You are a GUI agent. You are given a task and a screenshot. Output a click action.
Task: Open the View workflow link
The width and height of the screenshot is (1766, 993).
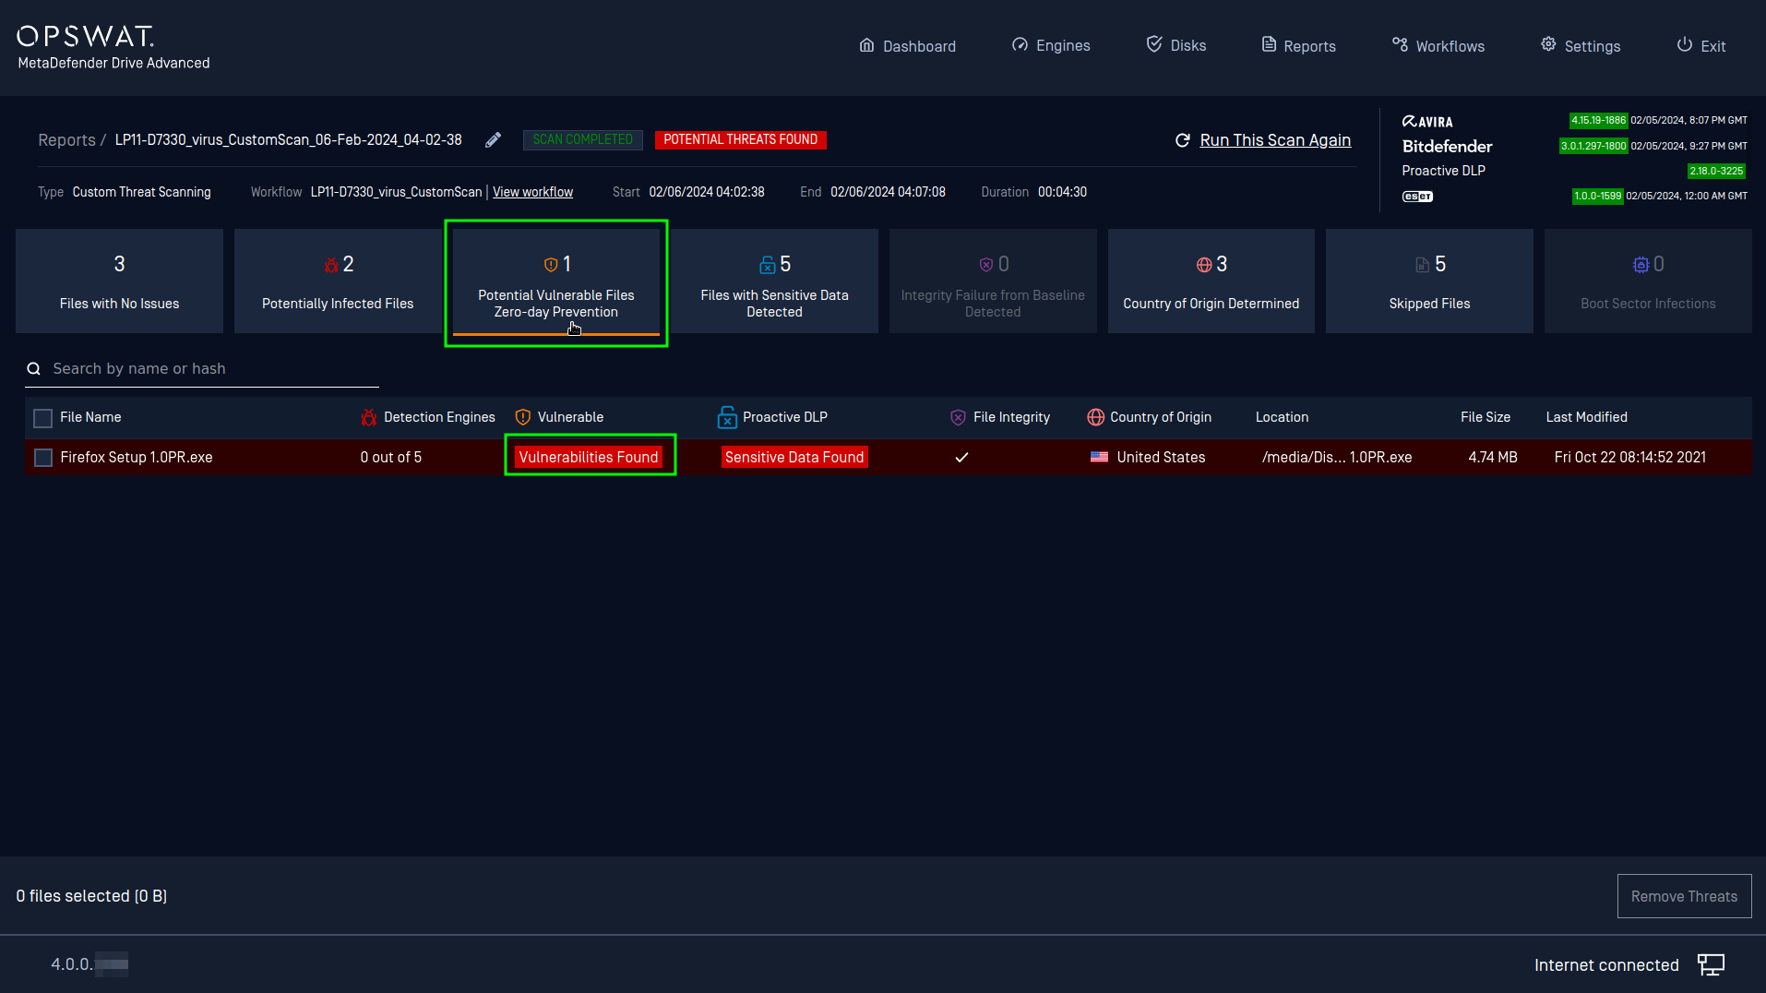click(x=532, y=192)
